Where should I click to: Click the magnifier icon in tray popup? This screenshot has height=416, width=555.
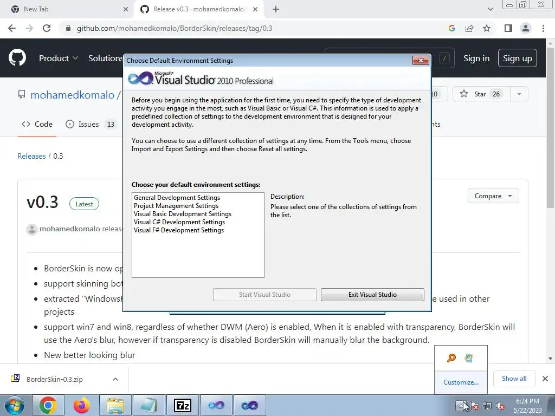(451, 358)
